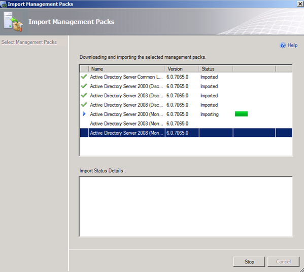This screenshot has height=272, width=304.
Task: Click inside Import Status Details box
Action: click(x=186, y=207)
